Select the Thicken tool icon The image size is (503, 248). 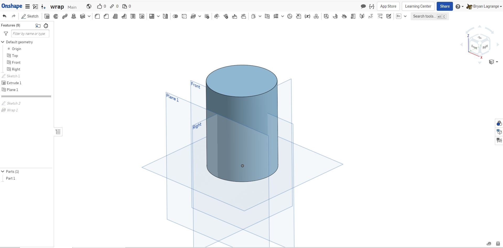pyautogui.click(x=83, y=16)
